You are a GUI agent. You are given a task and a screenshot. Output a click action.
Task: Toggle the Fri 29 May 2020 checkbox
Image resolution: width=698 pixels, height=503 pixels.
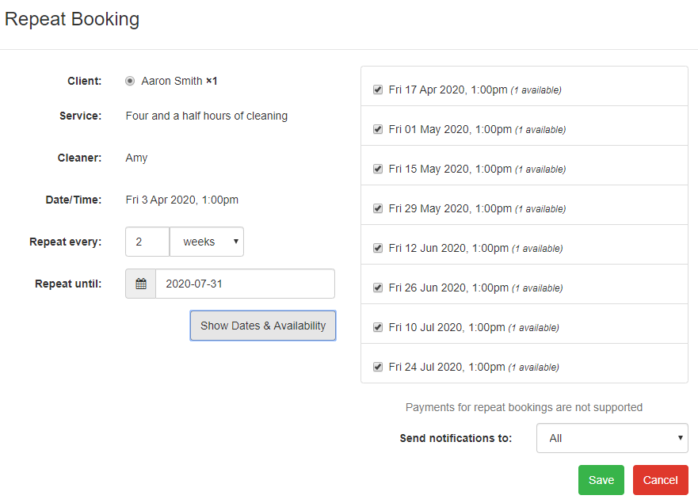pyautogui.click(x=378, y=208)
